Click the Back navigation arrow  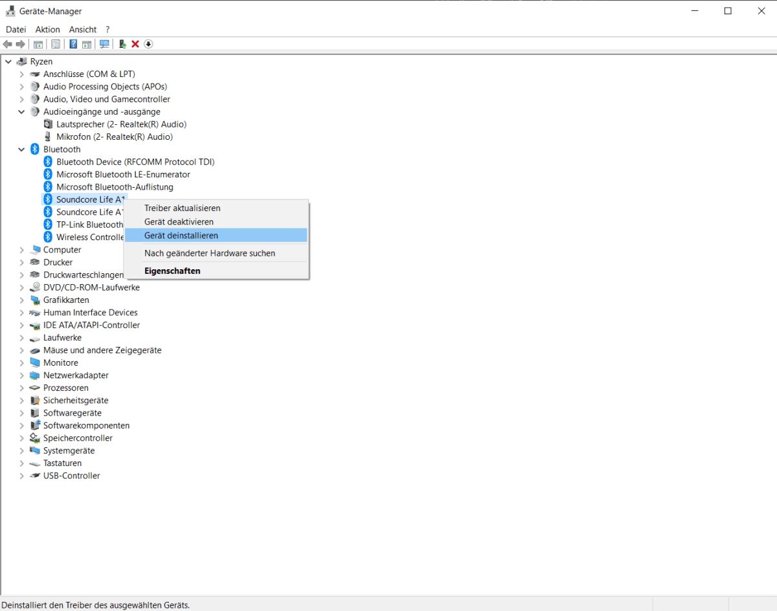tap(7, 44)
